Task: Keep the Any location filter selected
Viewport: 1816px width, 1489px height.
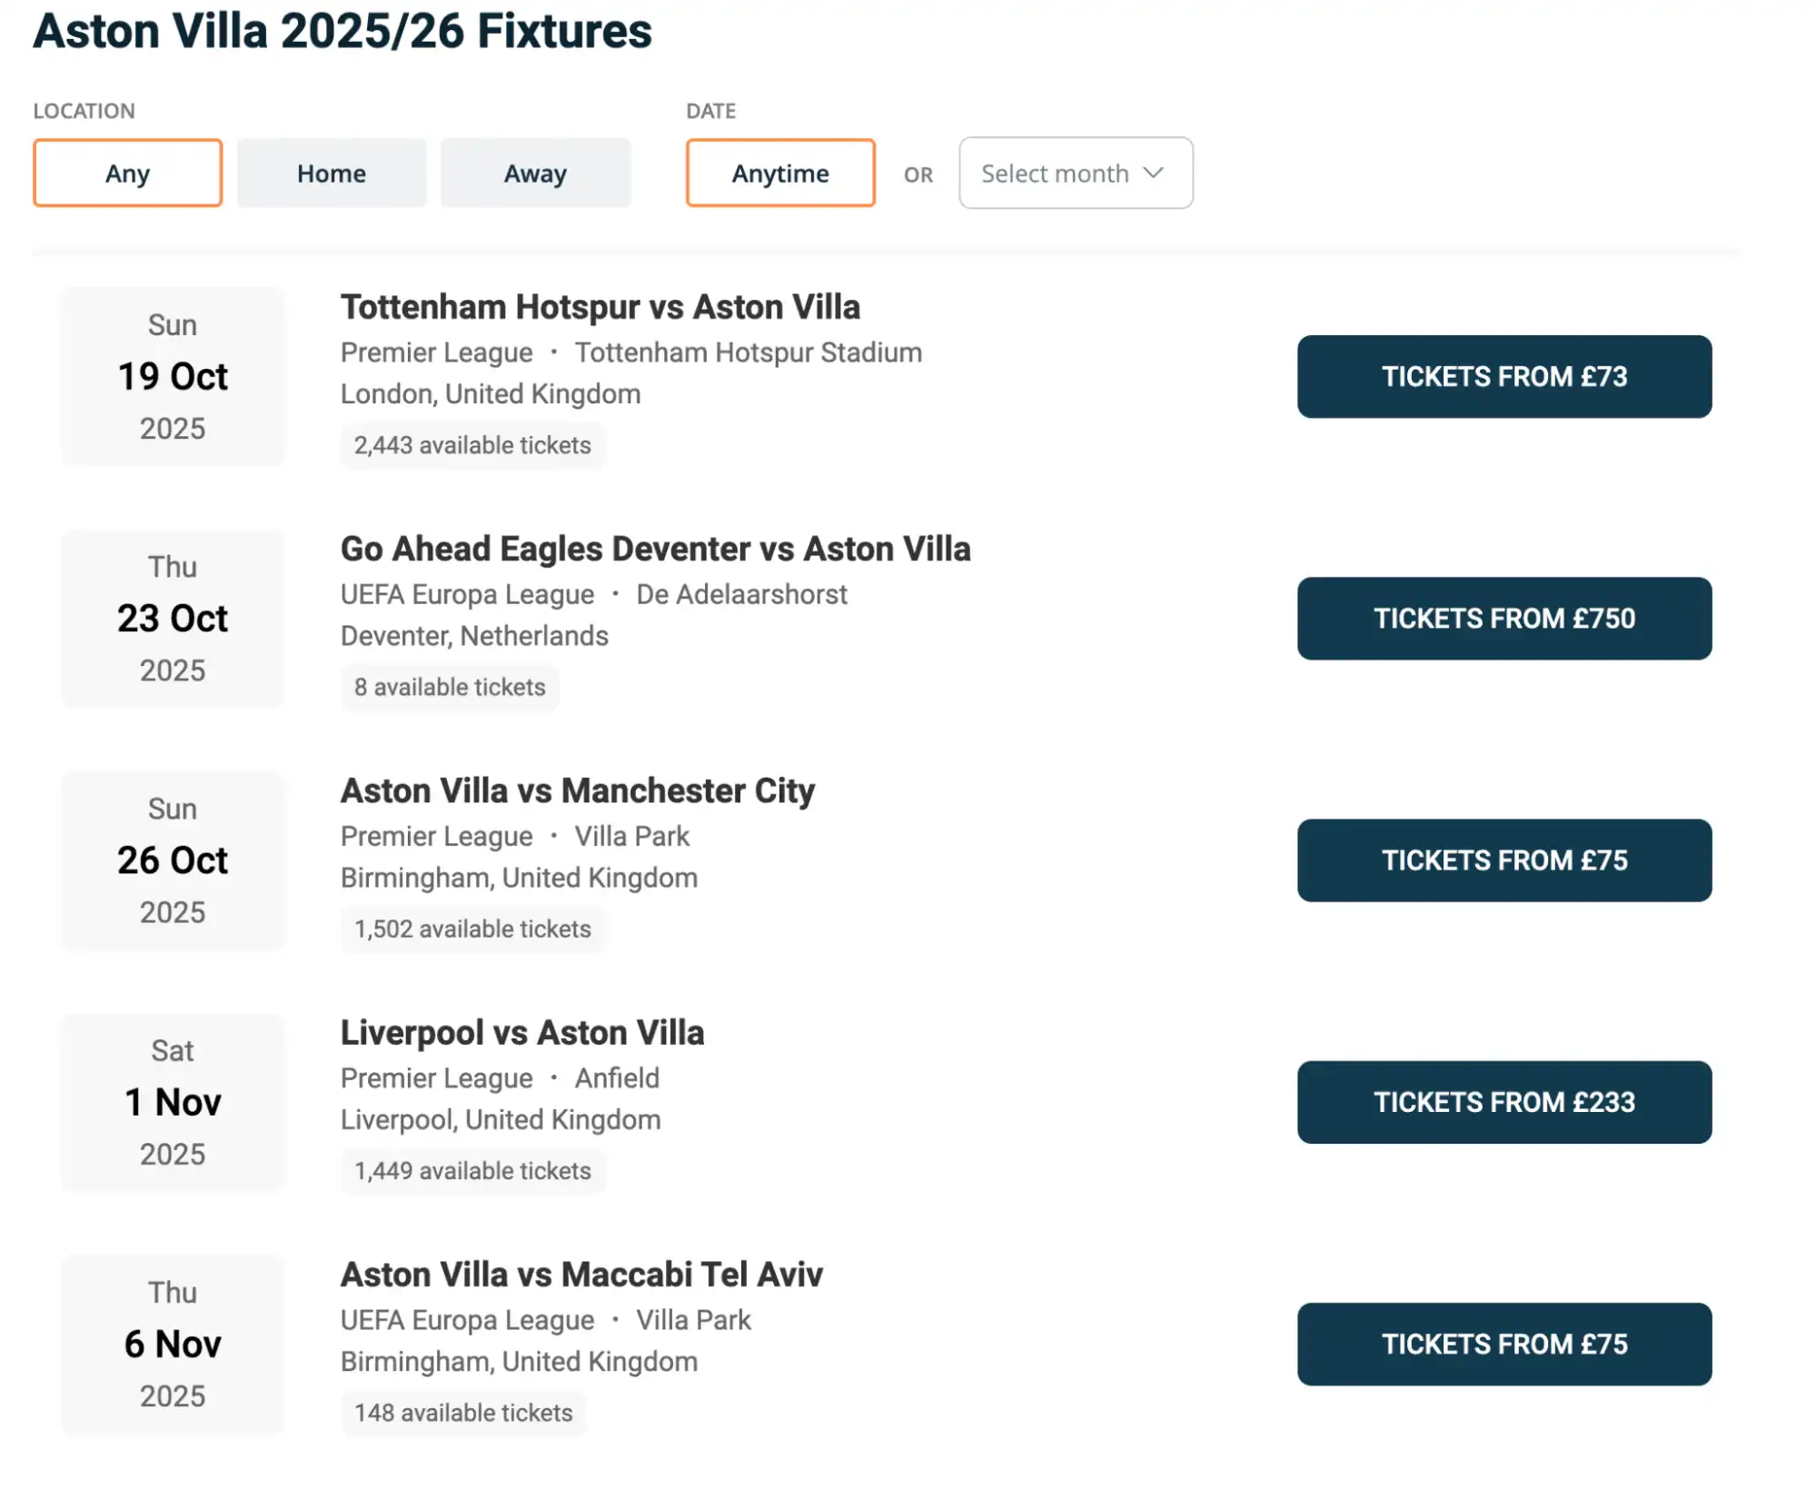Action: coord(127,173)
